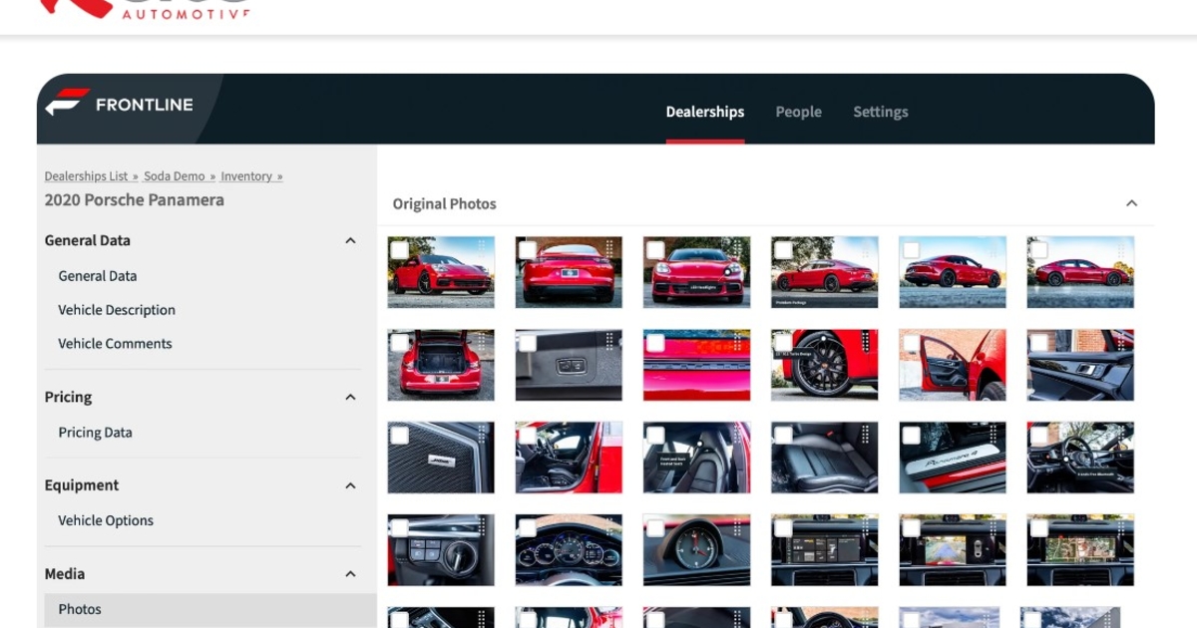Collapse the Original Photos section

click(x=1131, y=202)
